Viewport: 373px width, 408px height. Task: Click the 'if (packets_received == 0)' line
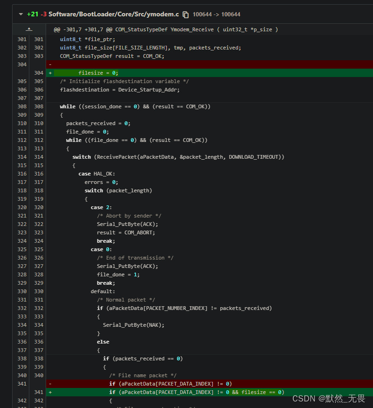pos(143,359)
